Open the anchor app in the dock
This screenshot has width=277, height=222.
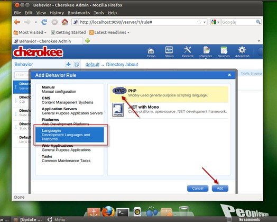(x=94, y=212)
